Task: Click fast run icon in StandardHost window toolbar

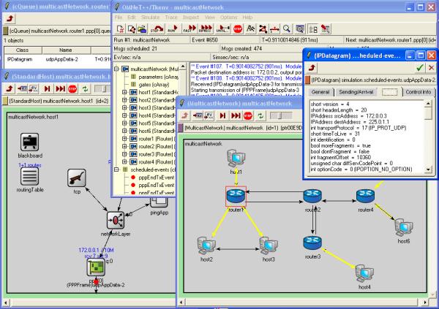Action: (x=60, y=89)
